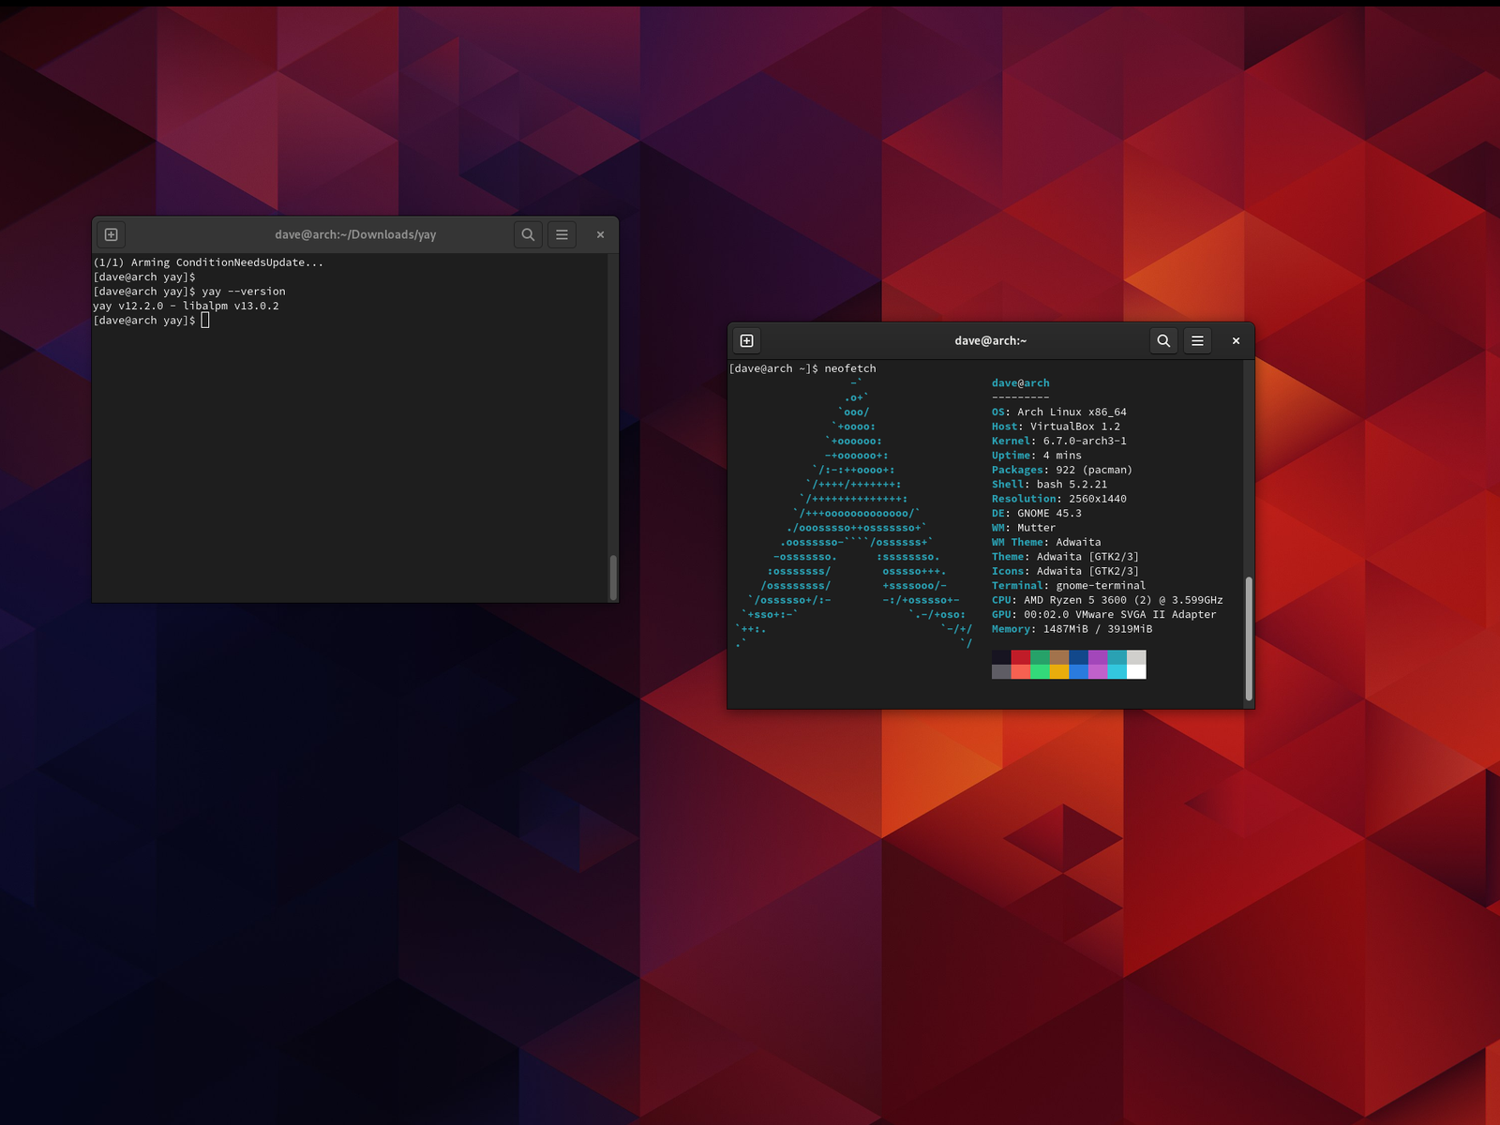The width and height of the screenshot is (1500, 1125).
Task: Click the dave@arch:~/Downloads/yay window title
Action: 355,234
